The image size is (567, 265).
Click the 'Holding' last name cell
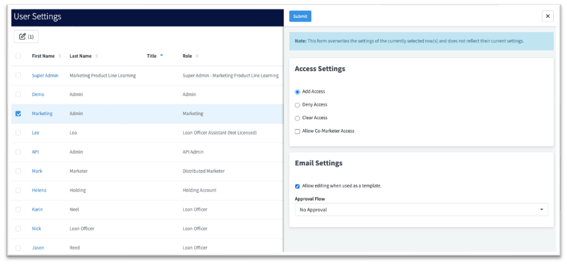click(78, 190)
